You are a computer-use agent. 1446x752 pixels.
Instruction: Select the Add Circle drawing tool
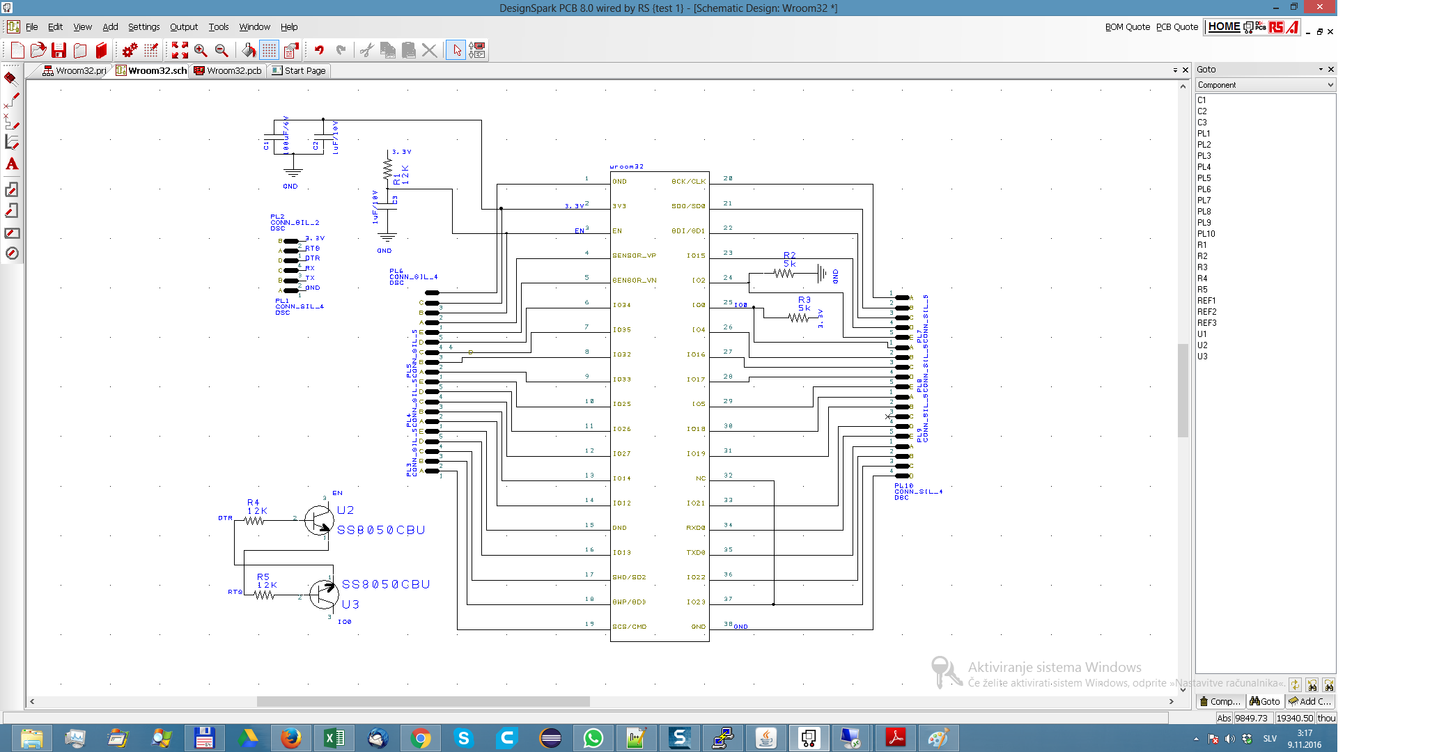click(x=12, y=253)
